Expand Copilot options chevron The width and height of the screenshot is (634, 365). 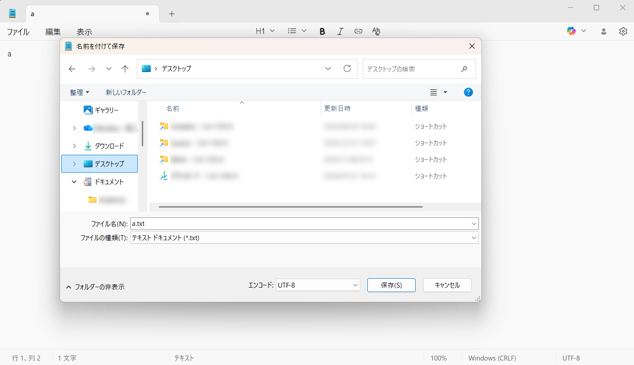(583, 31)
